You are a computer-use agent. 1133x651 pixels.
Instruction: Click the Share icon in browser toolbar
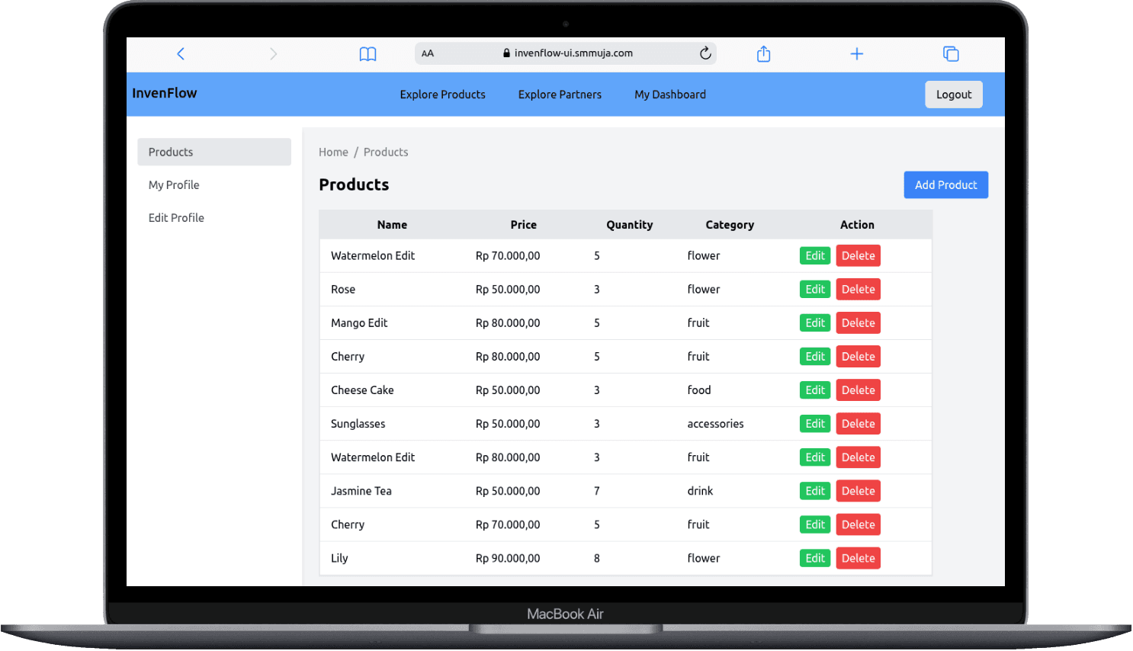tap(763, 53)
